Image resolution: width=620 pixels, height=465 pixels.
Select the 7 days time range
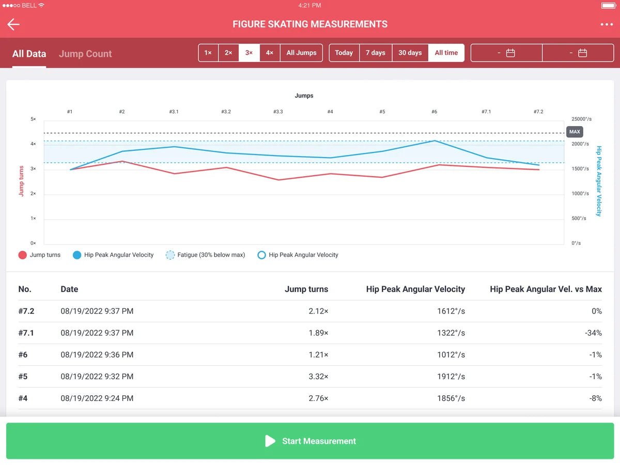(x=376, y=52)
